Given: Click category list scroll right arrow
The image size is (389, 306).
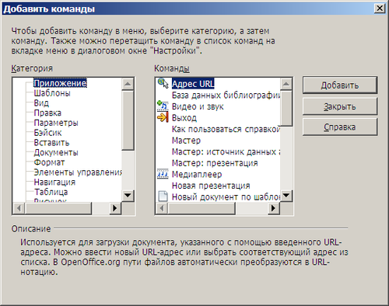Looking at the screenshot, I should pos(114,208).
